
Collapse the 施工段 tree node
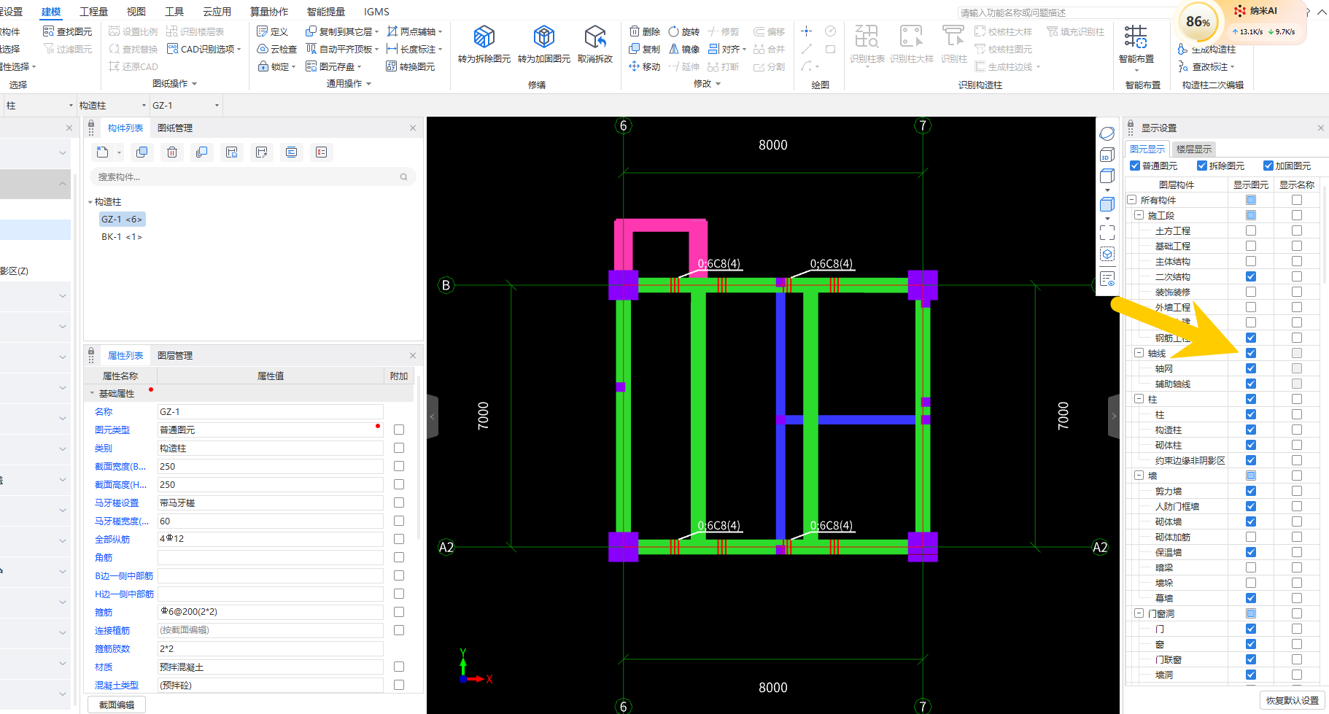click(1139, 215)
